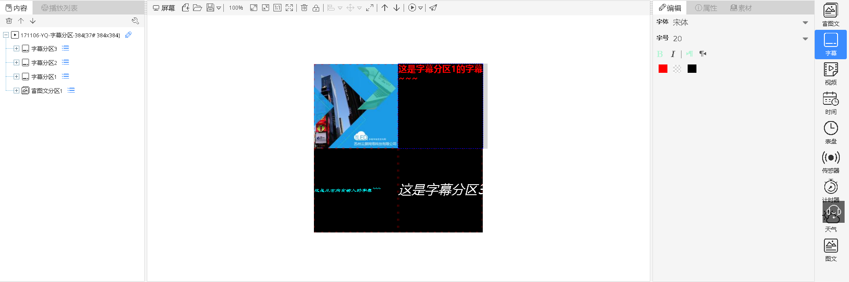
Task: Click the new program file icon
Action: [x=186, y=7]
